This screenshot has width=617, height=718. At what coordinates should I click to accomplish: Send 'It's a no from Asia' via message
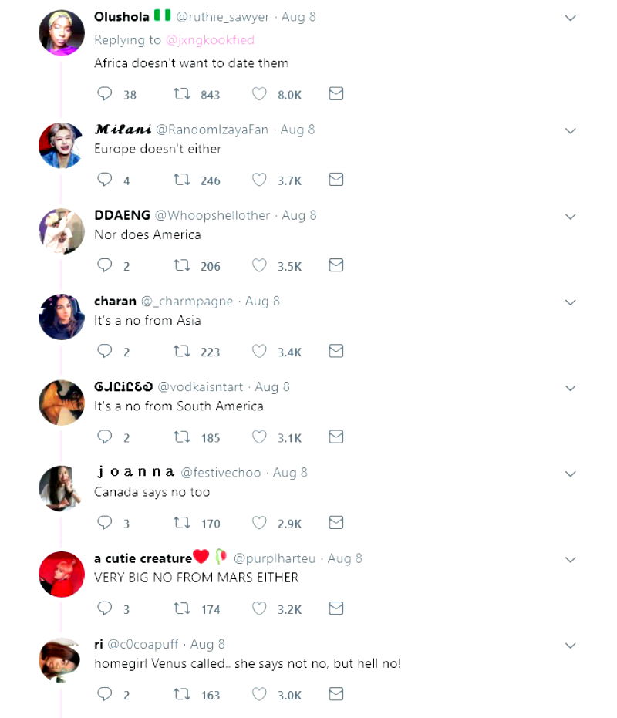335,351
